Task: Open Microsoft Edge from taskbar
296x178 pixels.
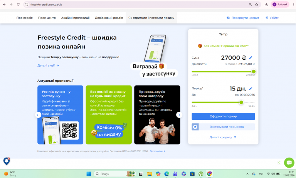Action: coord(166,174)
